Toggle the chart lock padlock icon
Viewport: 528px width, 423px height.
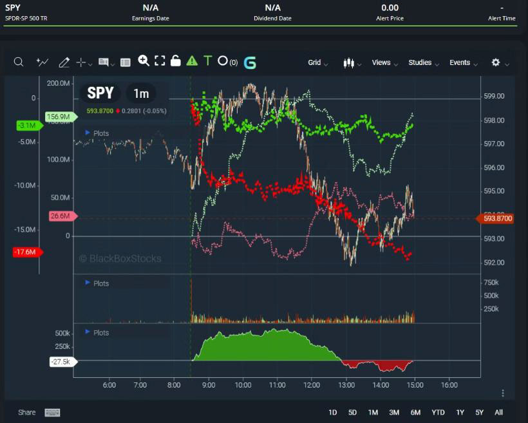point(175,61)
